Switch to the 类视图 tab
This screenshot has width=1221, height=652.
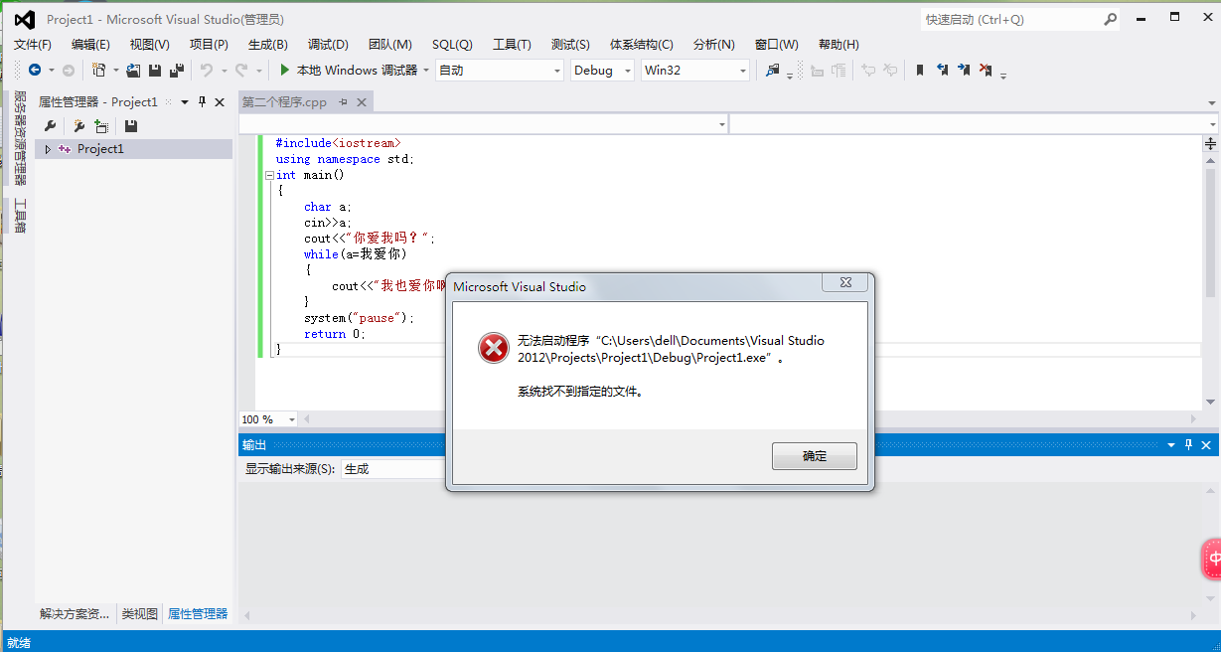click(x=140, y=613)
